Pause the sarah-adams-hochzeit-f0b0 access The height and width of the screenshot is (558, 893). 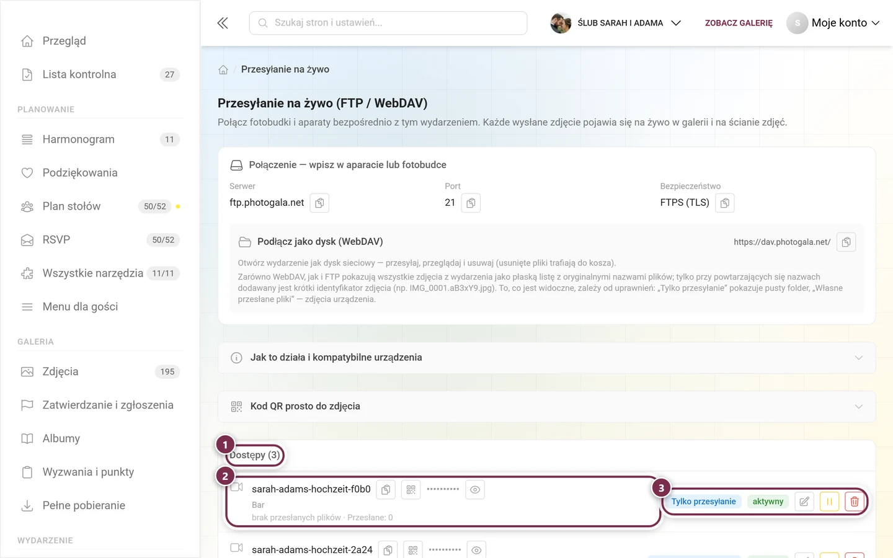tap(829, 502)
